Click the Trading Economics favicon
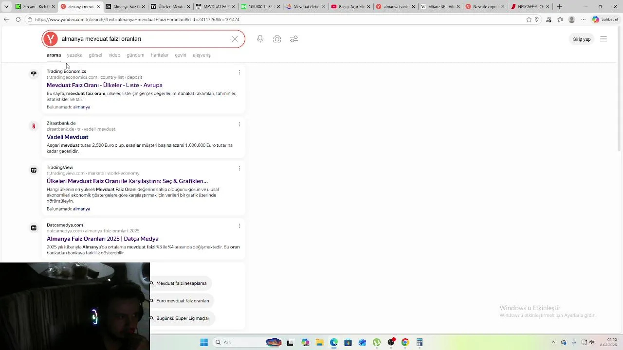 click(34, 74)
